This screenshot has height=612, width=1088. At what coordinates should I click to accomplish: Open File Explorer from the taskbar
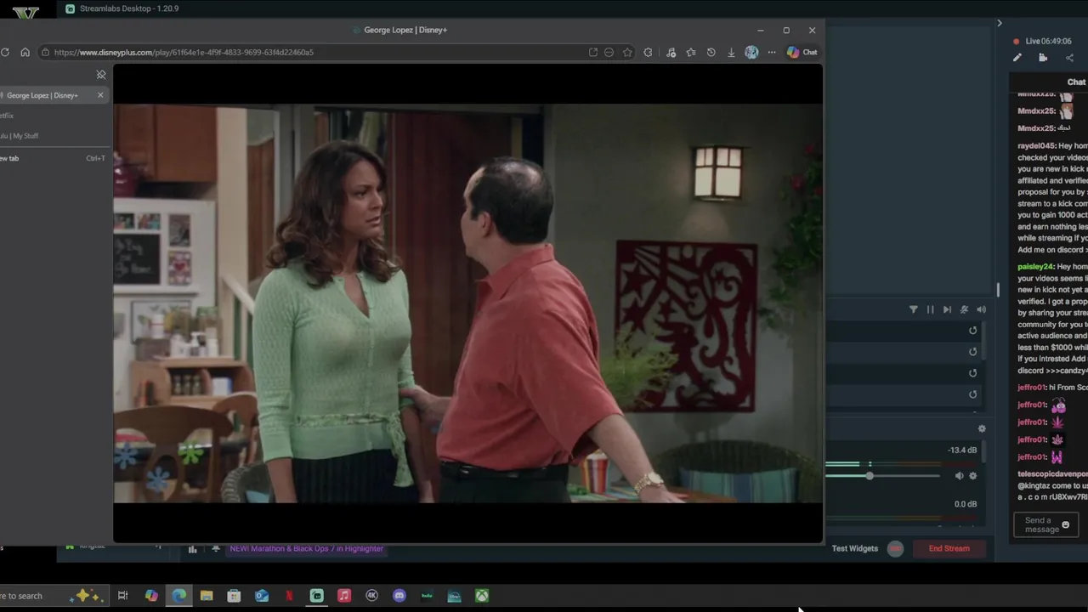pos(207,596)
